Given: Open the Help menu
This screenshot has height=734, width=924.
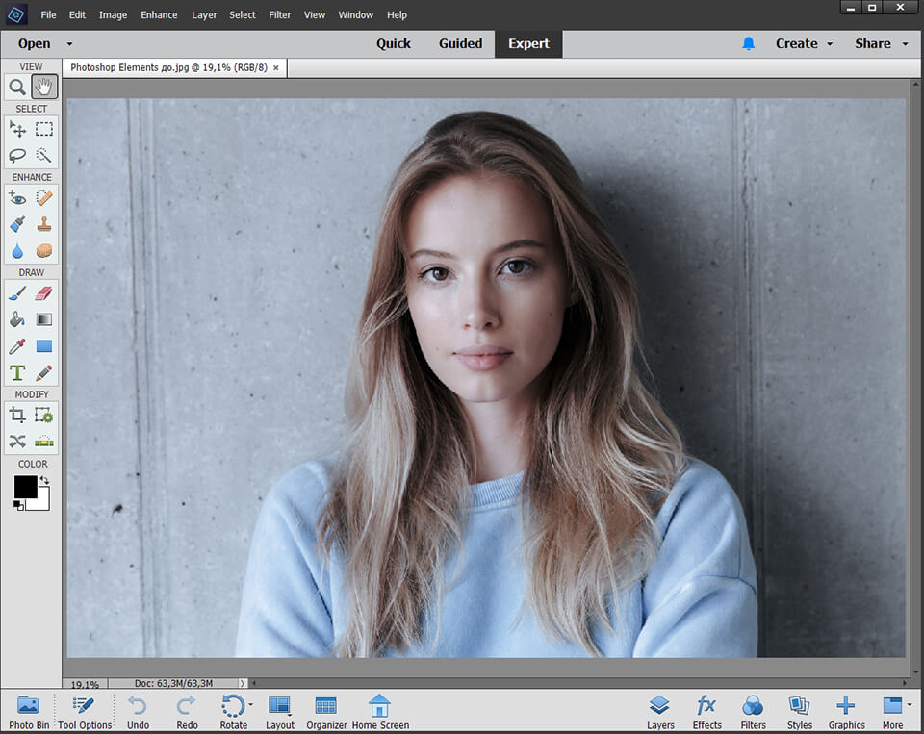Looking at the screenshot, I should (x=398, y=14).
